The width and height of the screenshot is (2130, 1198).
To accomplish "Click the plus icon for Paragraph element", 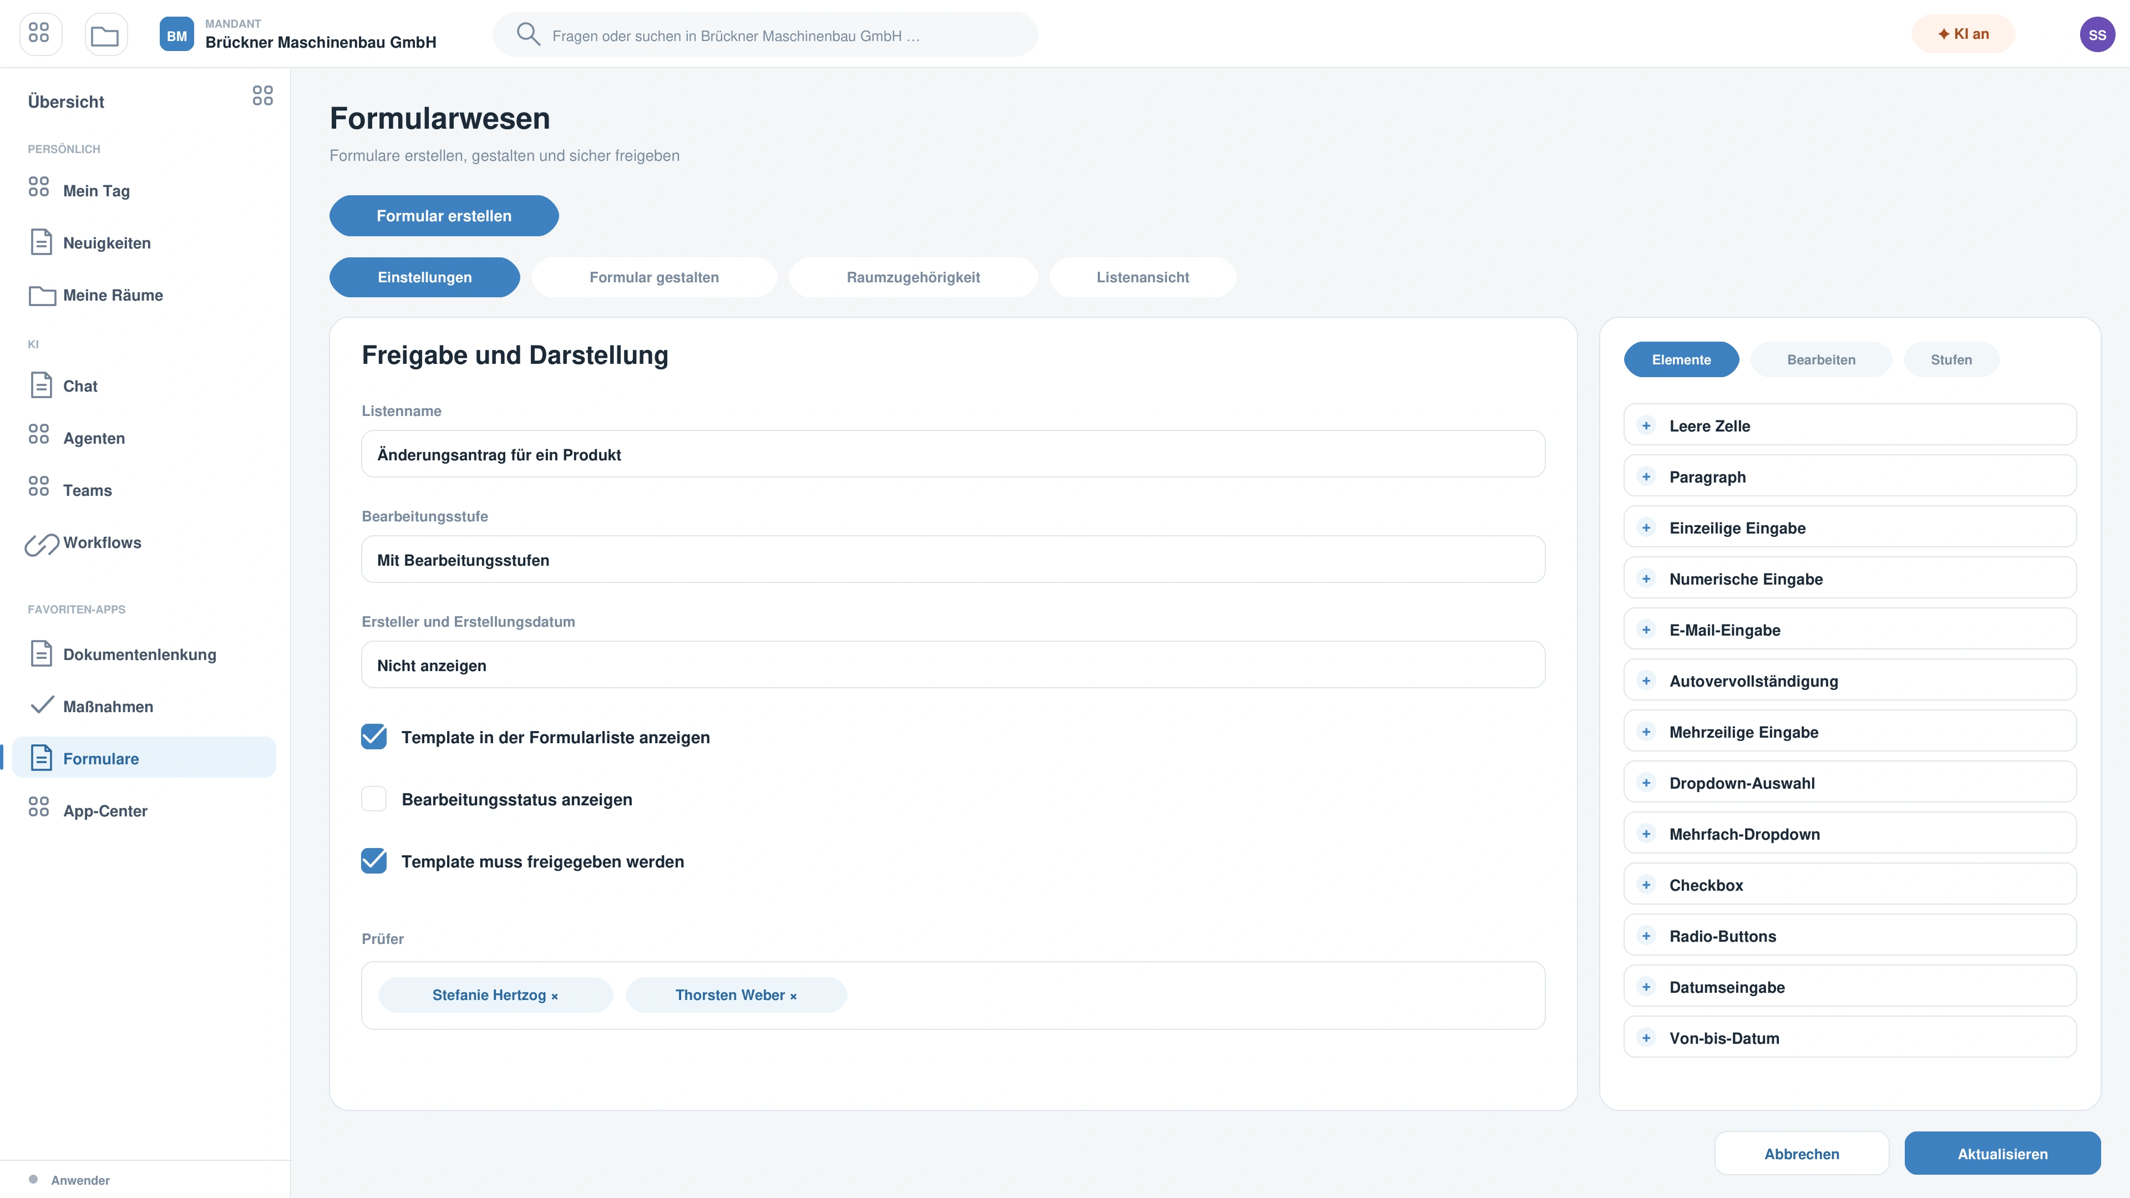I will pos(1646,477).
